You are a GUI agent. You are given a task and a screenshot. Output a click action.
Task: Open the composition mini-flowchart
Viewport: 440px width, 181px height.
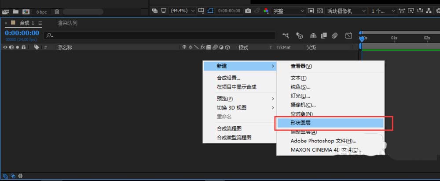click(x=286, y=35)
